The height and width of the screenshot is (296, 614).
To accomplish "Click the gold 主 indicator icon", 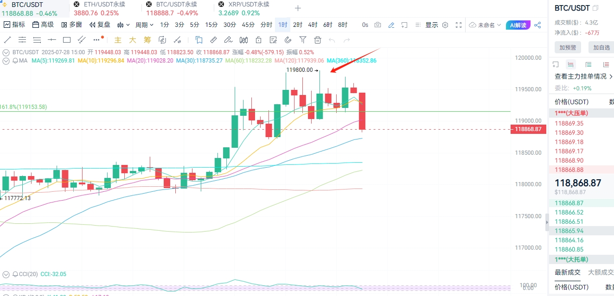I will [118, 40].
